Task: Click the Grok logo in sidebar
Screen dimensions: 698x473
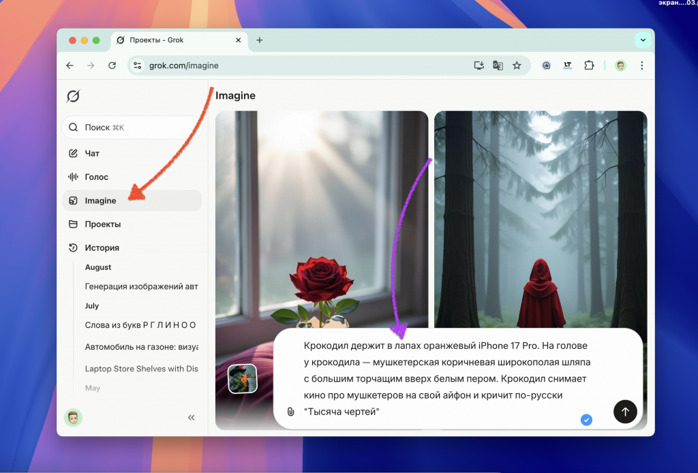Action: point(73,95)
